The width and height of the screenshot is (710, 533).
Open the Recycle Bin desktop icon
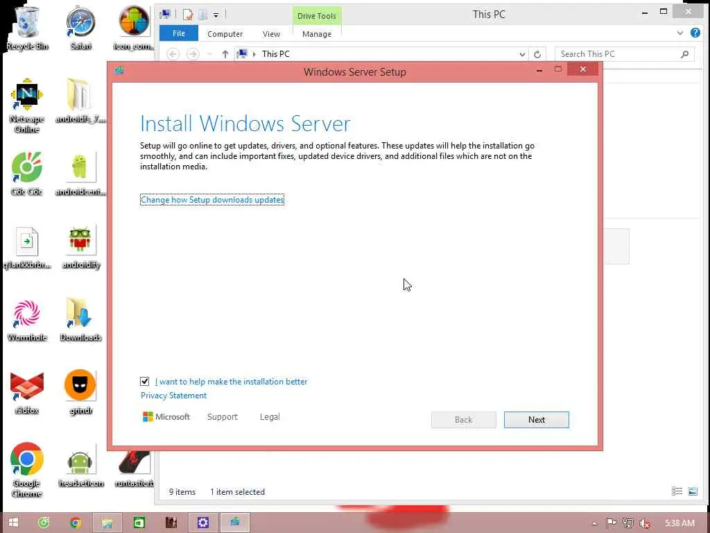[x=27, y=28]
